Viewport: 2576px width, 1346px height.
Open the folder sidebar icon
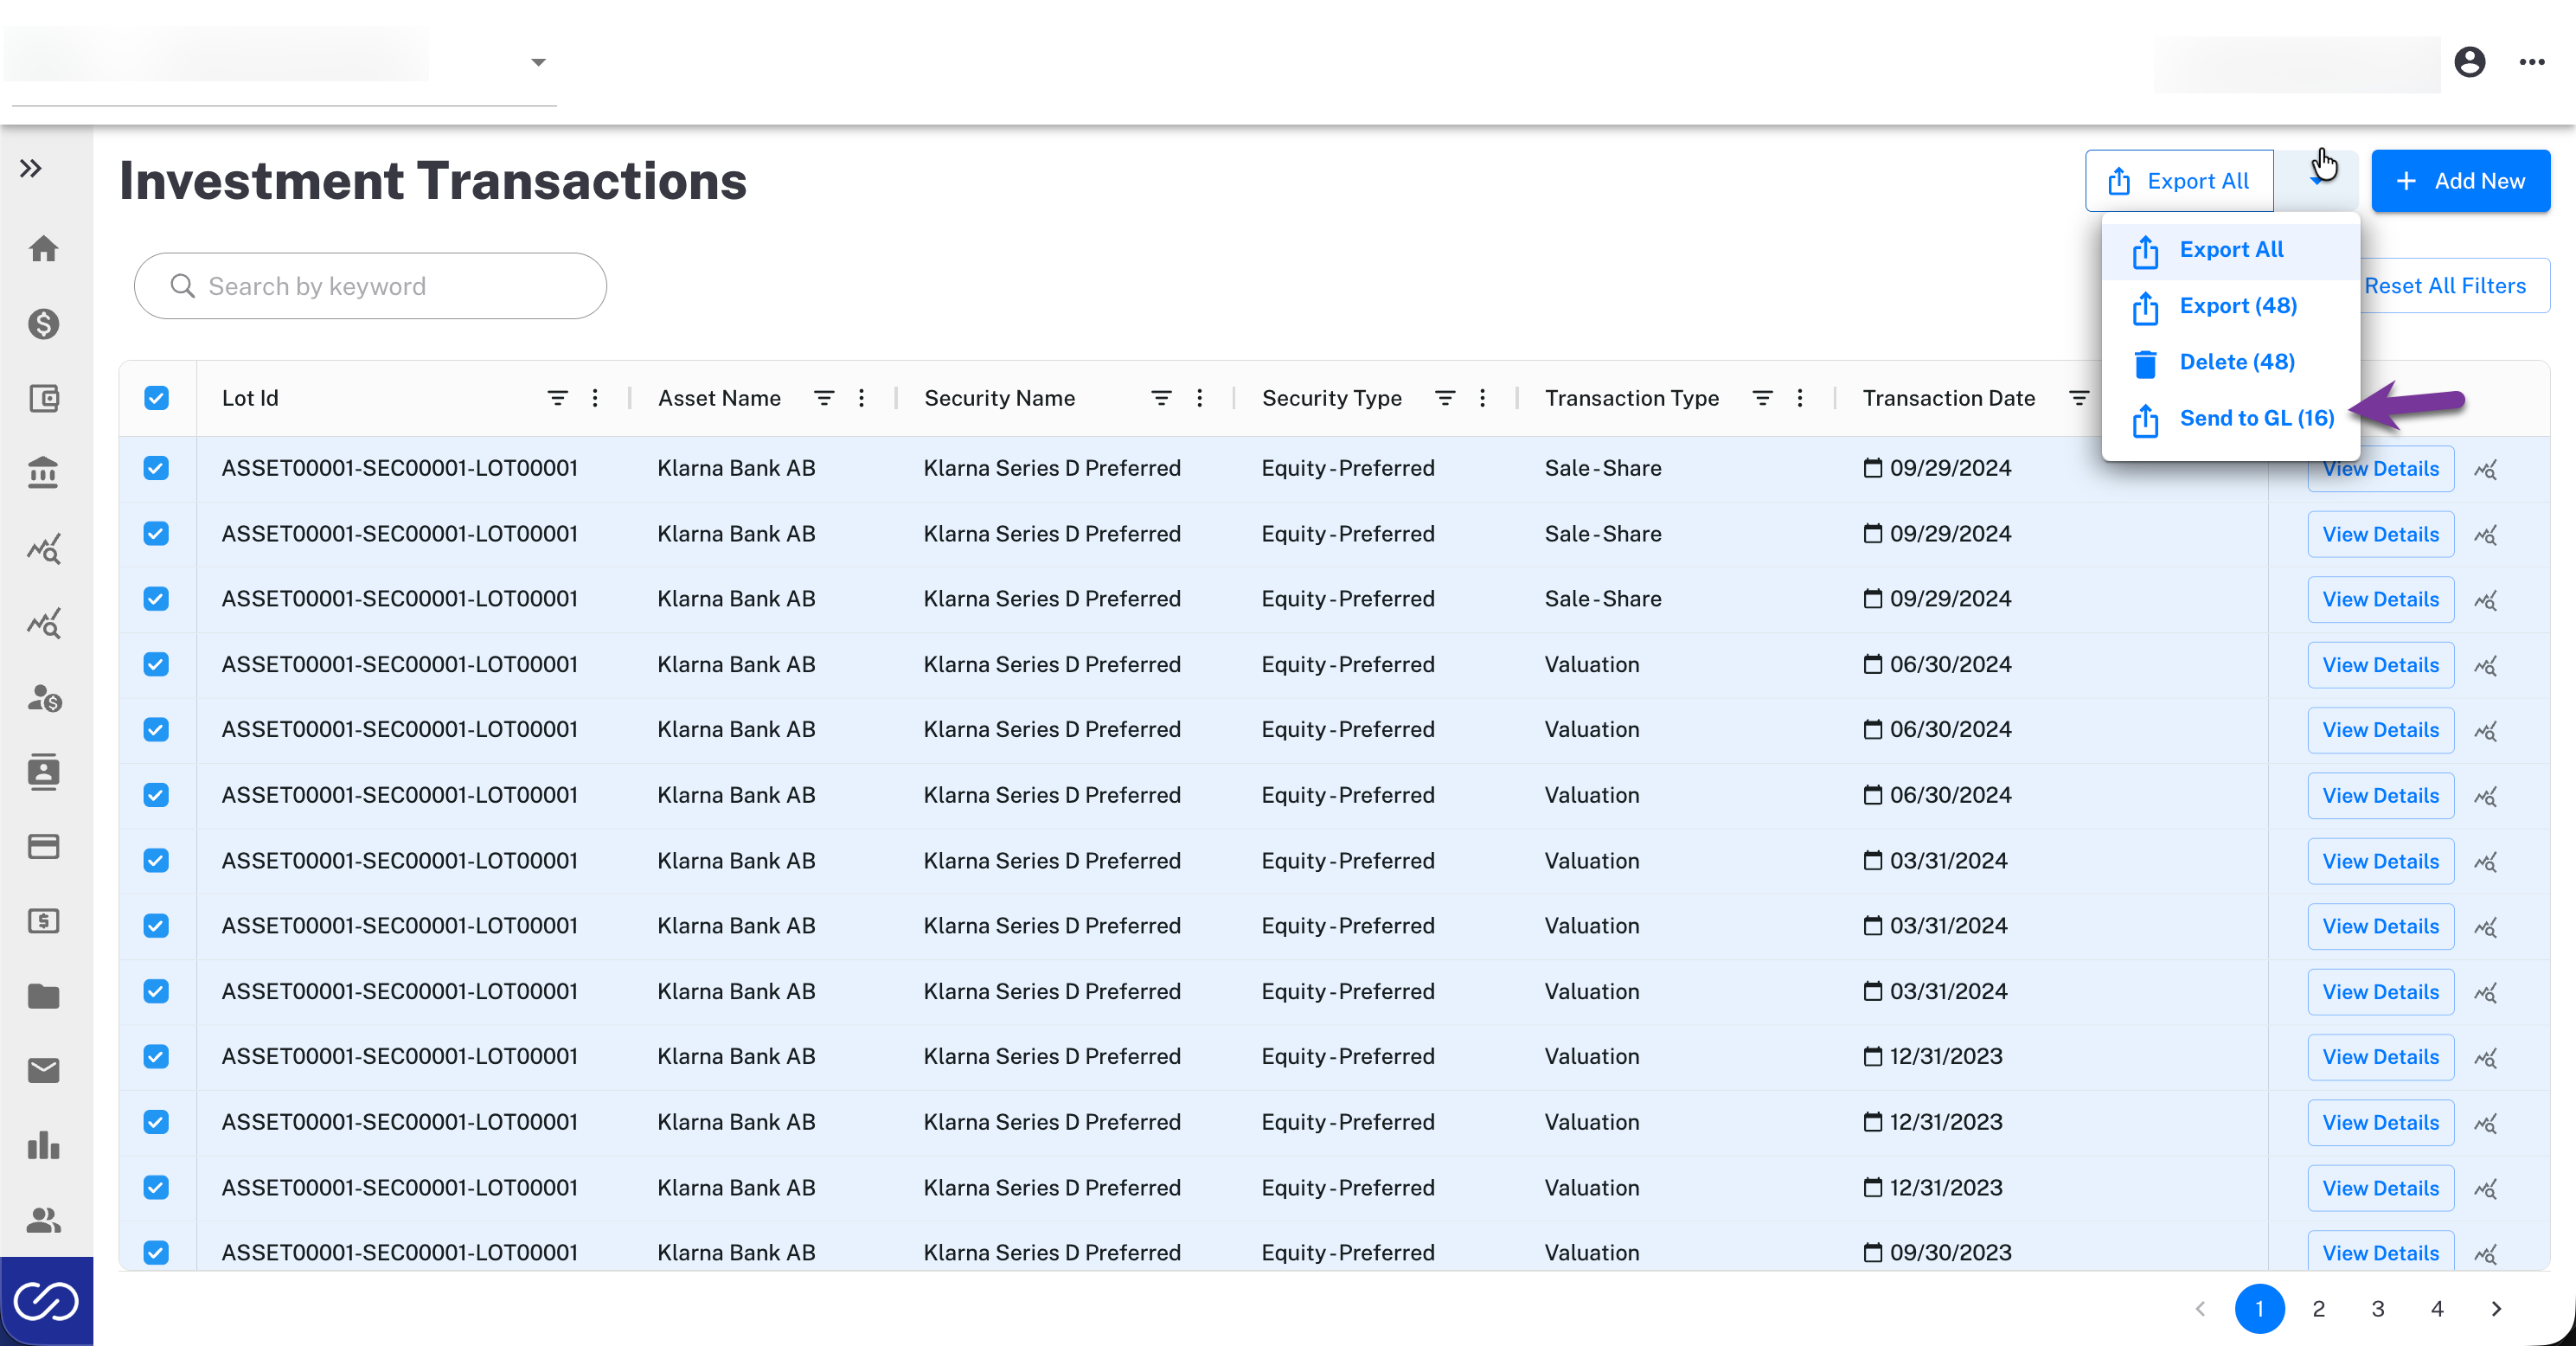coord(43,996)
